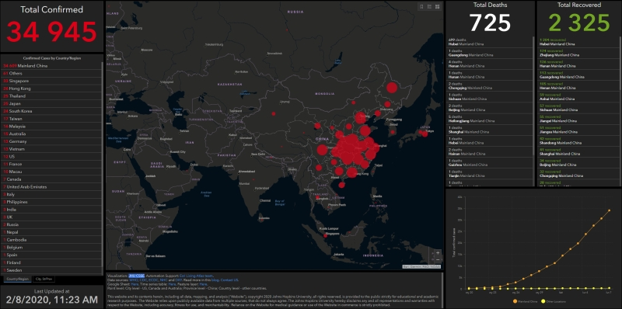This screenshot has height=309, width=622.
Task: Select Nepal in confirmed cases list
Action: (x=51, y=232)
